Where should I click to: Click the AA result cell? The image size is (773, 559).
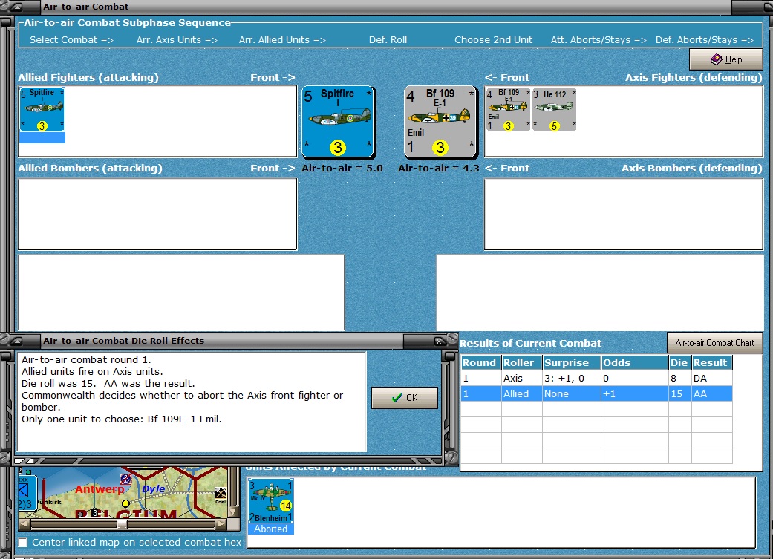[x=712, y=394]
